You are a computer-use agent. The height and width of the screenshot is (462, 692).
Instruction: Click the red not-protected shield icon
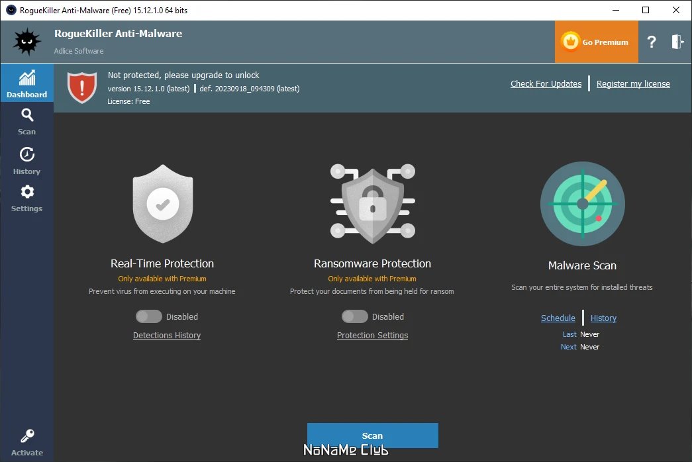82,87
